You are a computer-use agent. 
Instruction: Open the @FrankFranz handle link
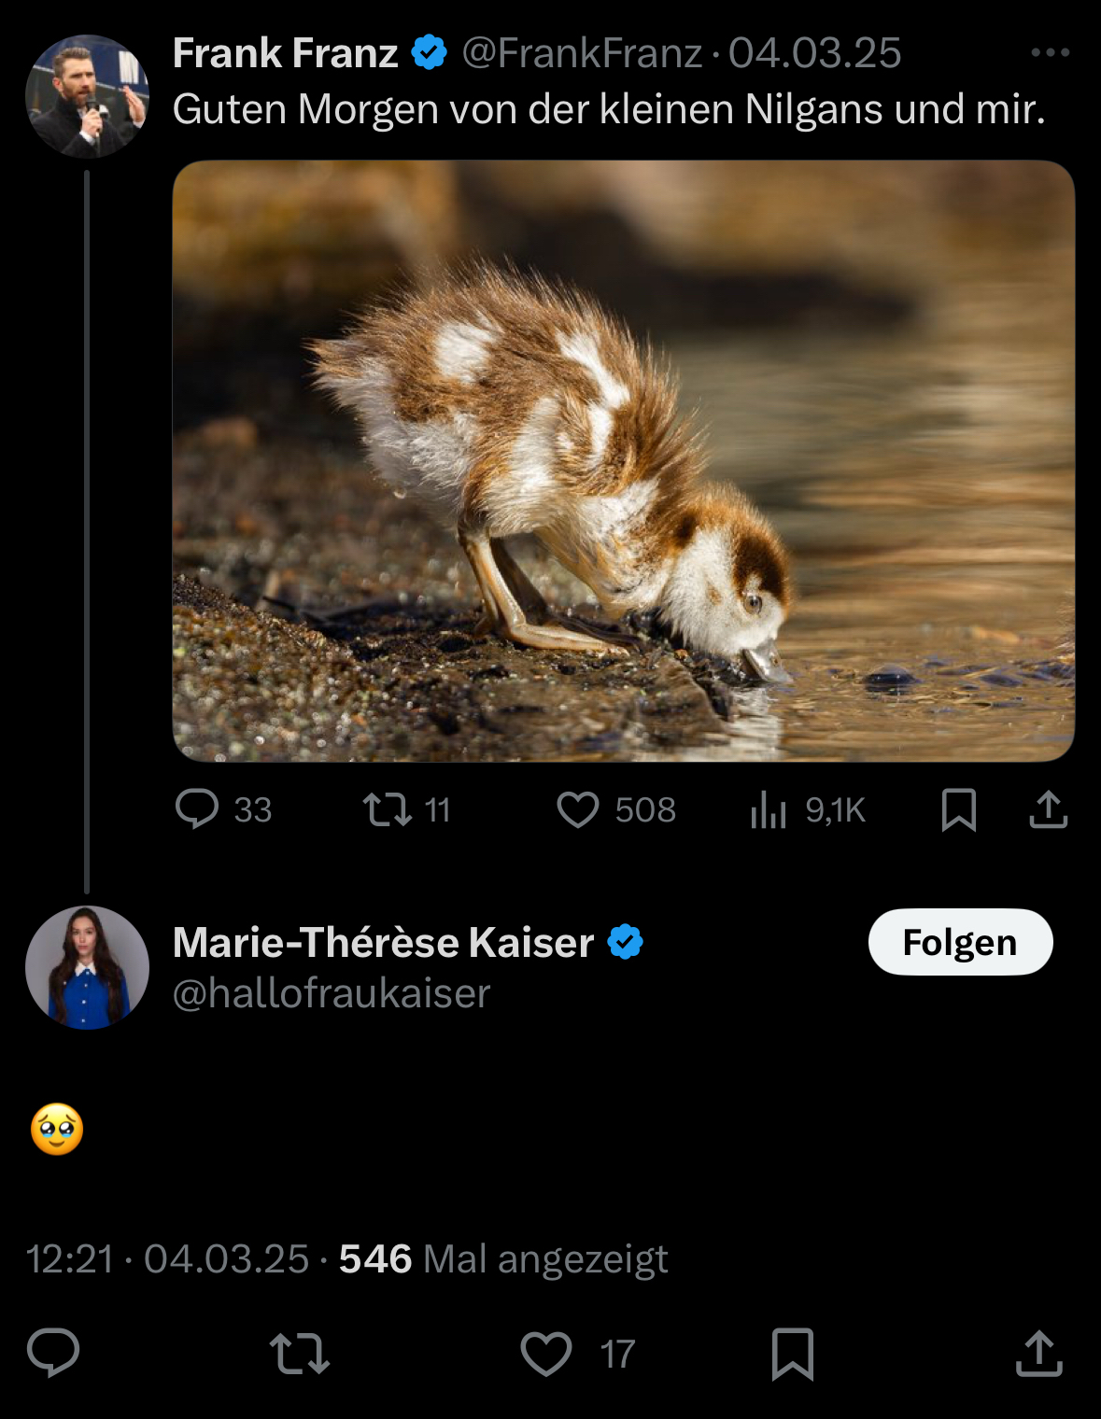pyautogui.click(x=581, y=53)
